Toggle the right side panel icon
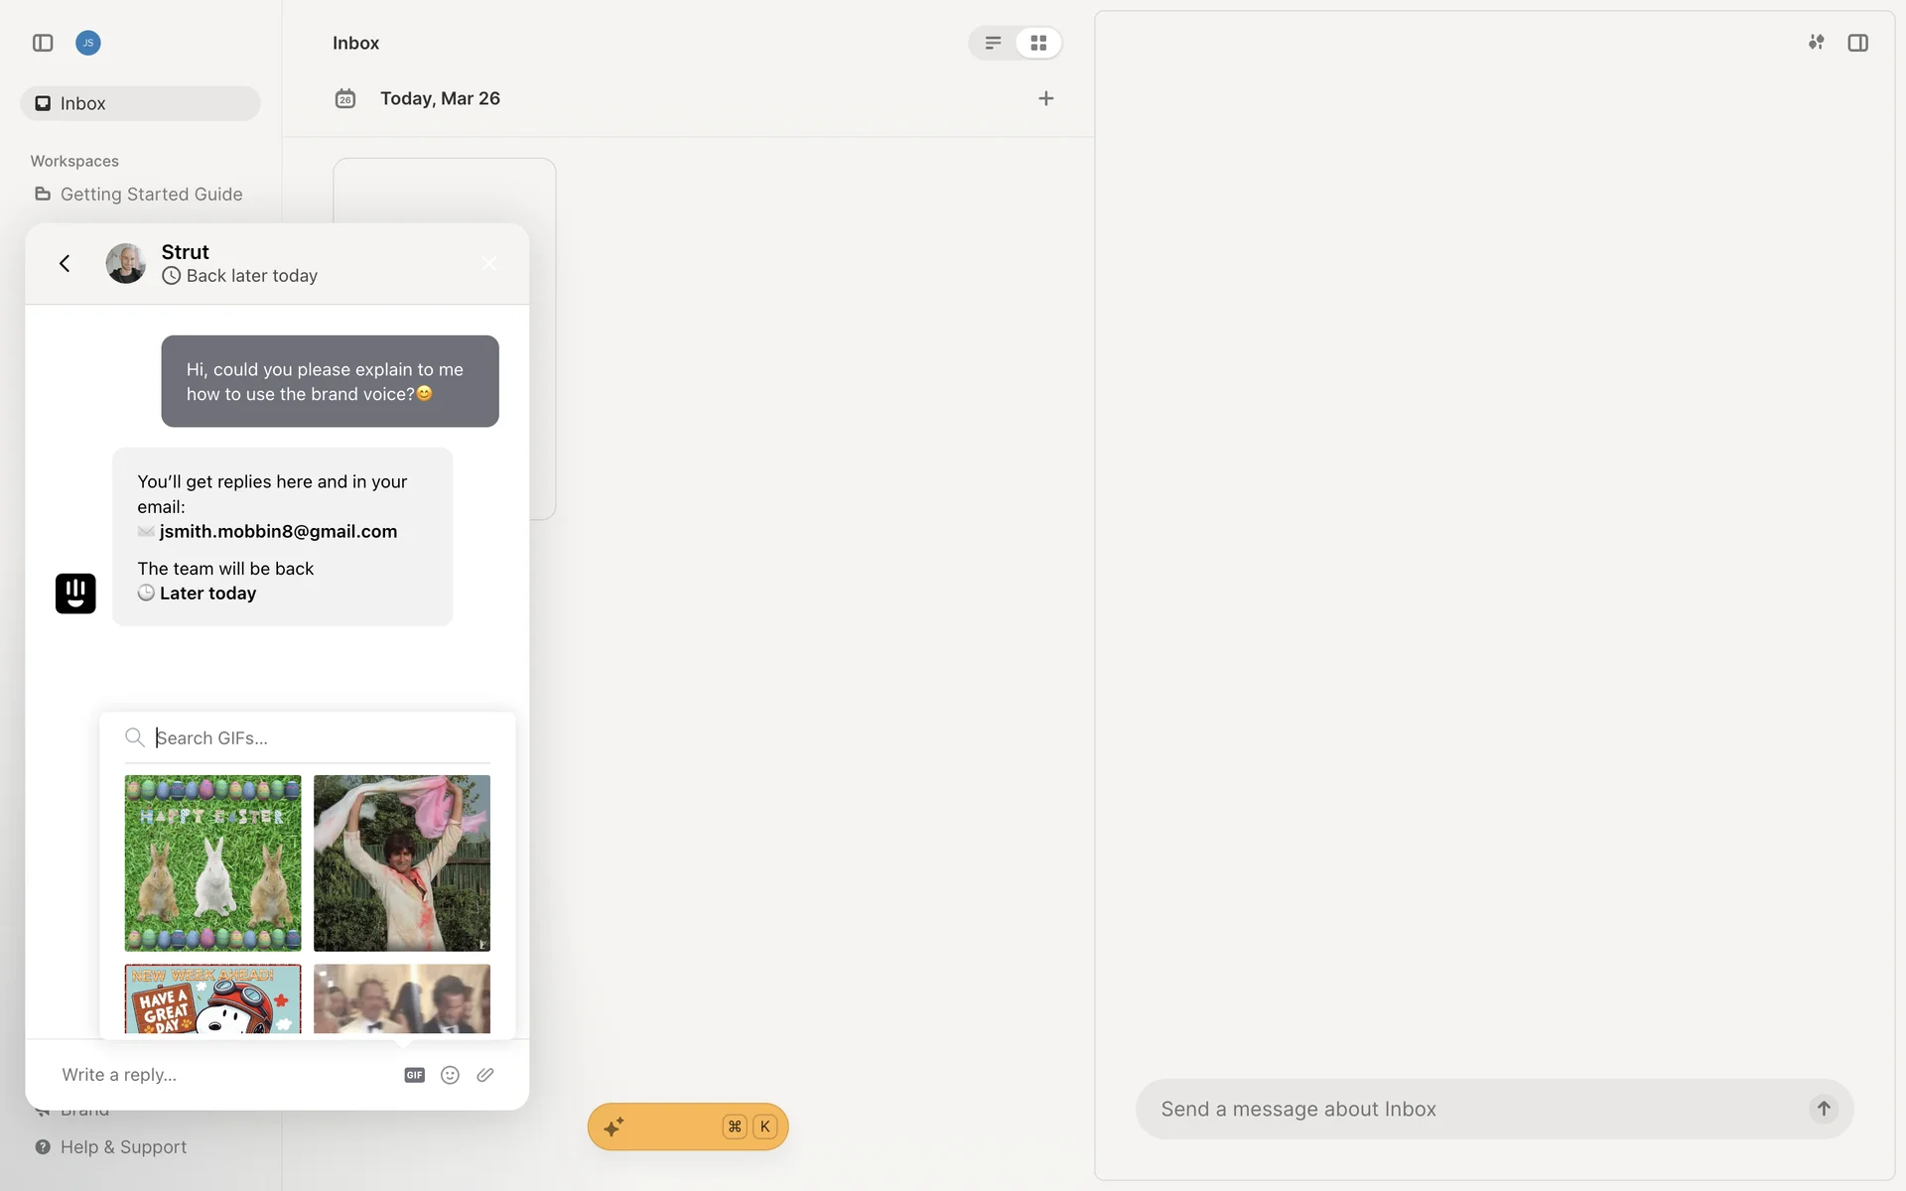1906x1191 pixels. 1857,43
